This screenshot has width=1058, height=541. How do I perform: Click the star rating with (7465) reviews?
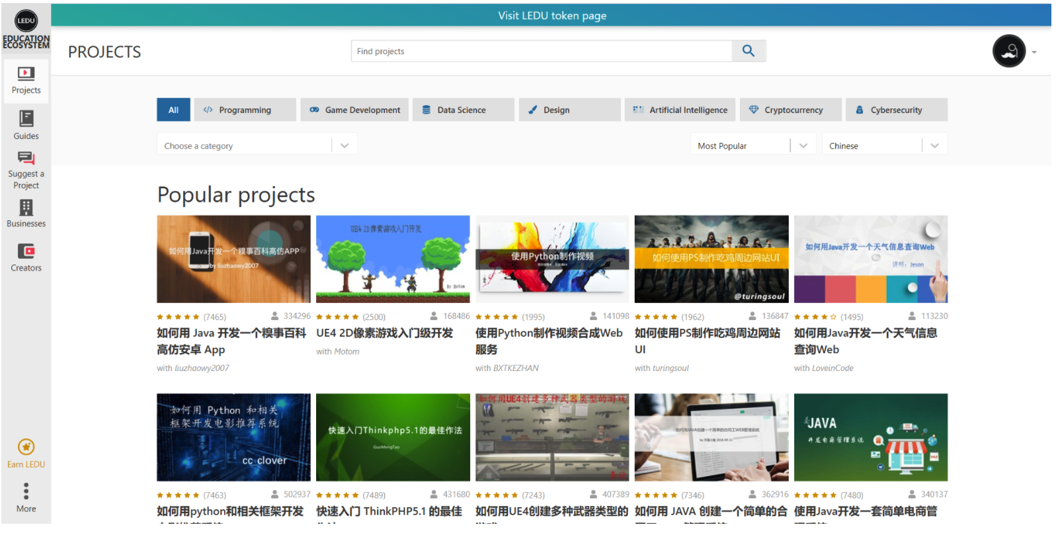178,317
